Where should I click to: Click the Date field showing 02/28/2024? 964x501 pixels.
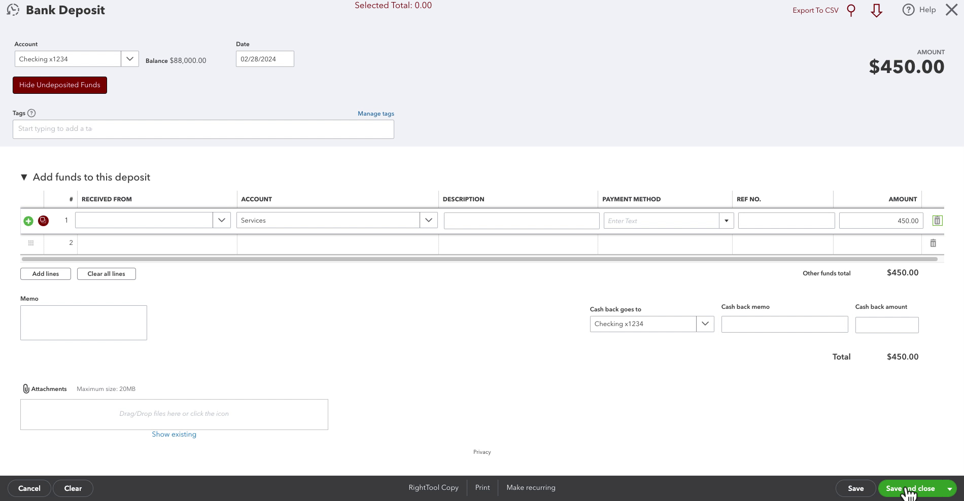pos(265,59)
